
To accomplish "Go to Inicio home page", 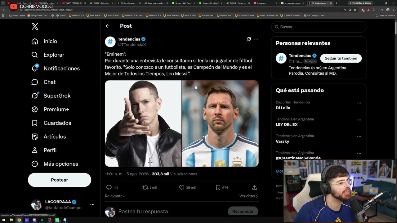I will point(44,41).
